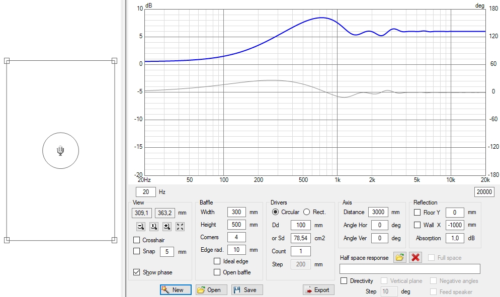The width and height of the screenshot is (500, 297).
Task: Edit the Wall X distance field
Action: [455, 225]
